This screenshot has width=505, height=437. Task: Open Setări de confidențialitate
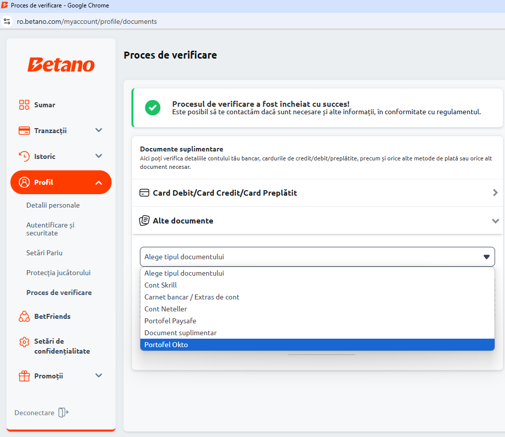pyautogui.click(x=62, y=346)
